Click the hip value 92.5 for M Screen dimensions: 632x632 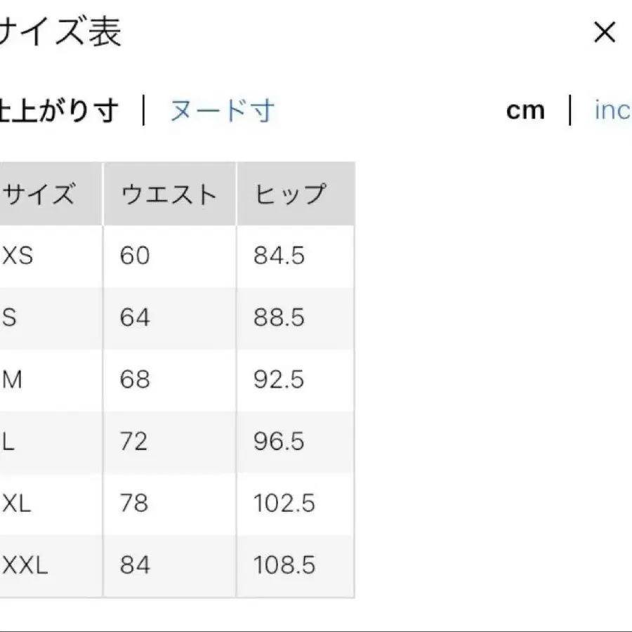click(x=278, y=380)
